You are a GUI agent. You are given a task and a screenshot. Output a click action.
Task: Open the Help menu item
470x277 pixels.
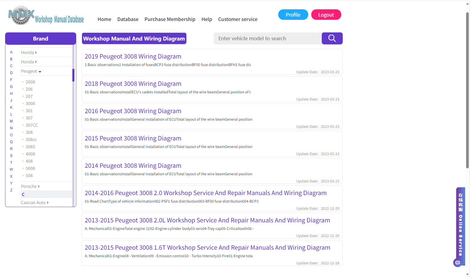pyautogui.click(x=207, y=19)
